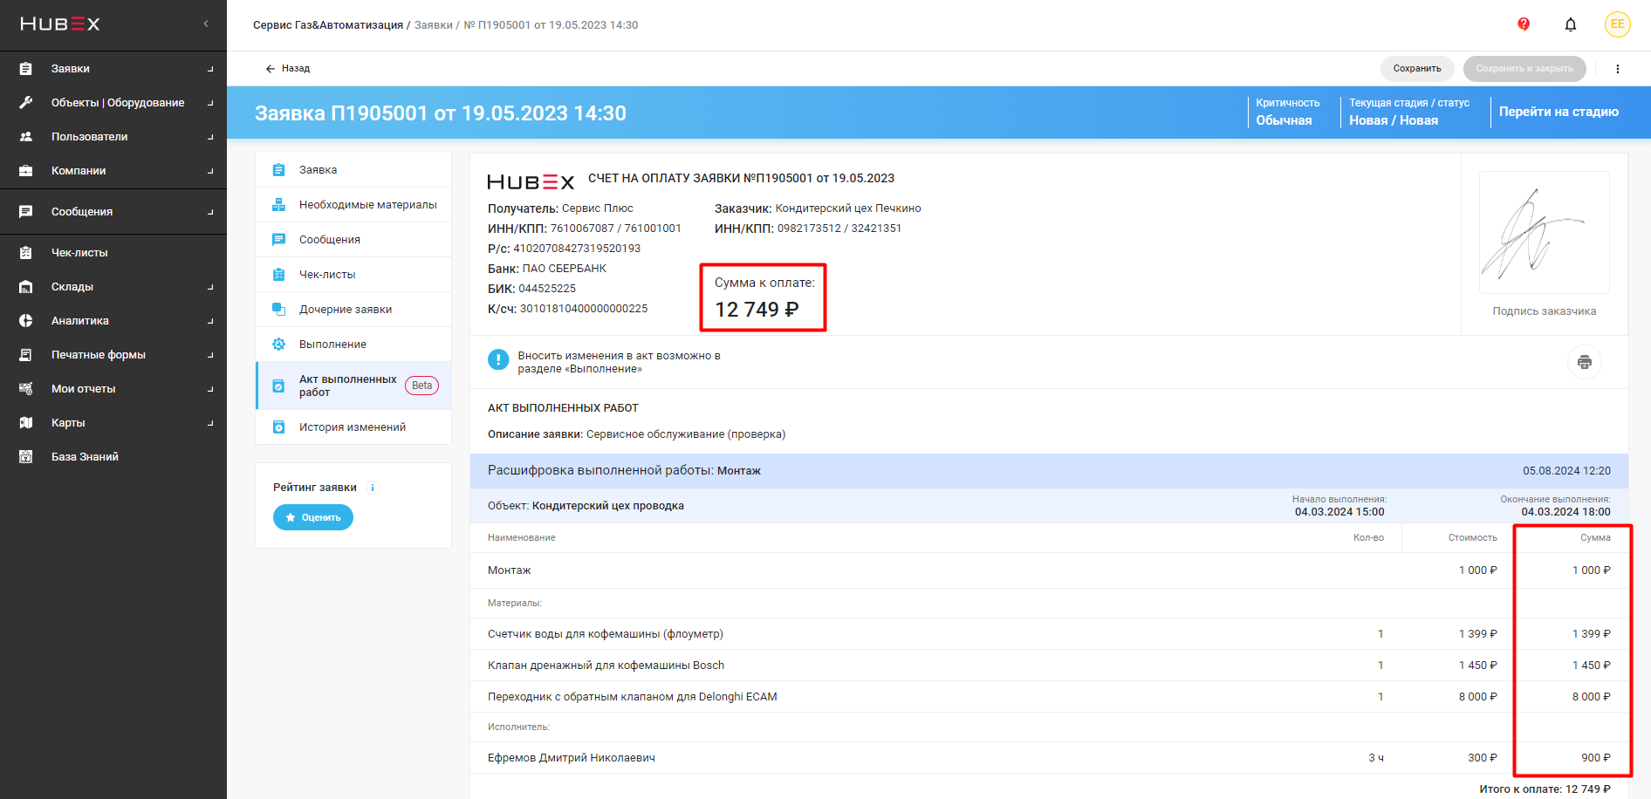Open Чек-листы in the left sidebar
The image size is (1651, 799).
[x=79, y=253]
